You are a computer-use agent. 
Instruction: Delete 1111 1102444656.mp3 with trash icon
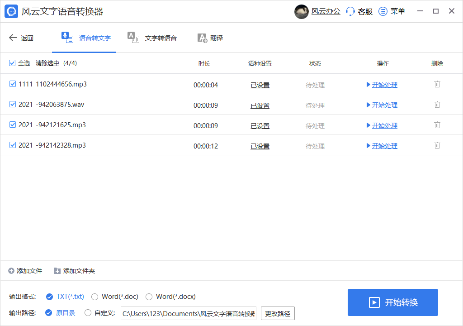[437, 84]
